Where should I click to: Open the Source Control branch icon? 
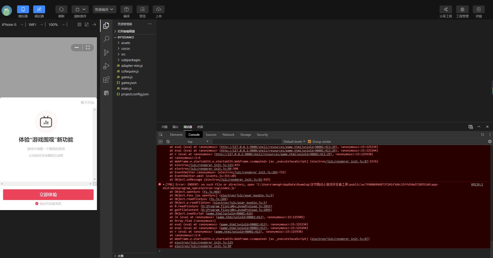pos(106,53)
